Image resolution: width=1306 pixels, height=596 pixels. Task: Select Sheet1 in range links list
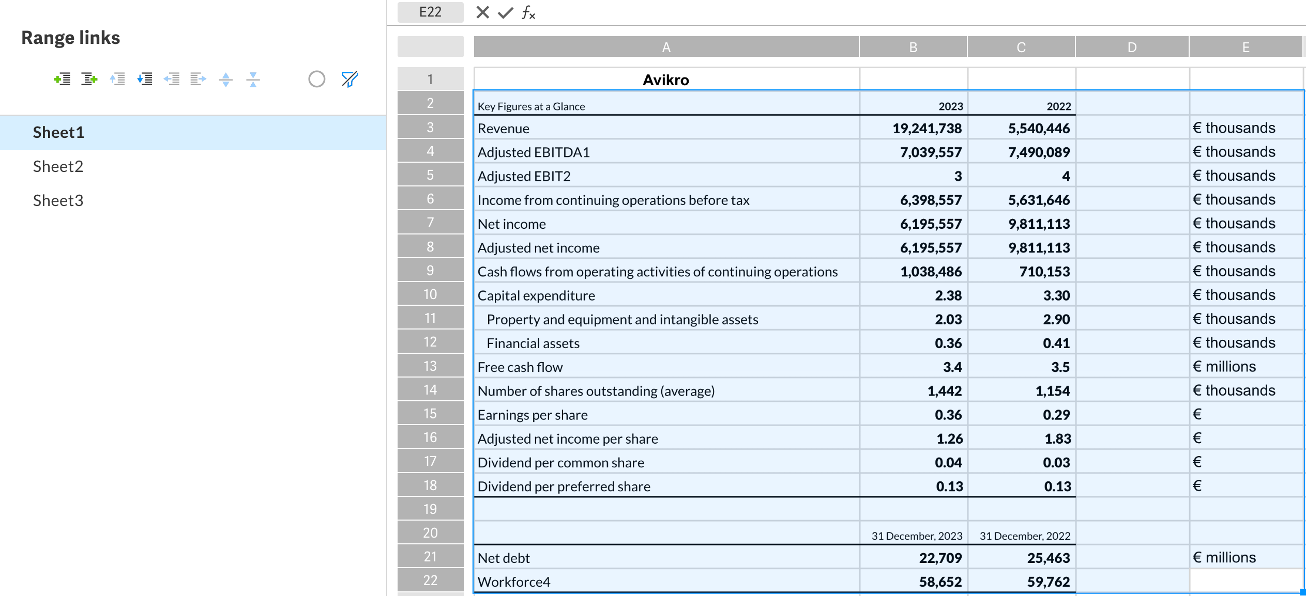click(58, 132)
